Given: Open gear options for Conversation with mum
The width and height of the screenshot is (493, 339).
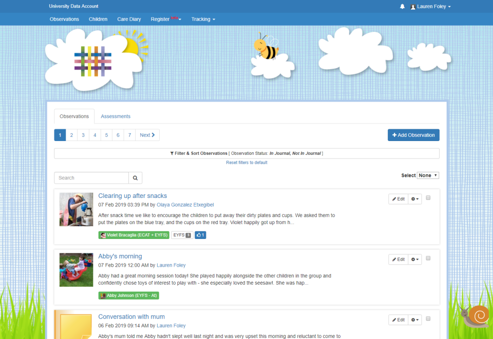Looking at the screenshot, I should (x=415, y=320).
